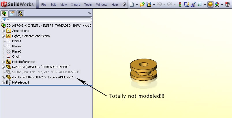
Task: Click the New document icon
Action: point(132,5)
